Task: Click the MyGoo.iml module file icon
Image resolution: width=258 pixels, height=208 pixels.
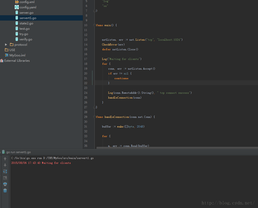Action: pyautogui.click(x=7, y=55)
